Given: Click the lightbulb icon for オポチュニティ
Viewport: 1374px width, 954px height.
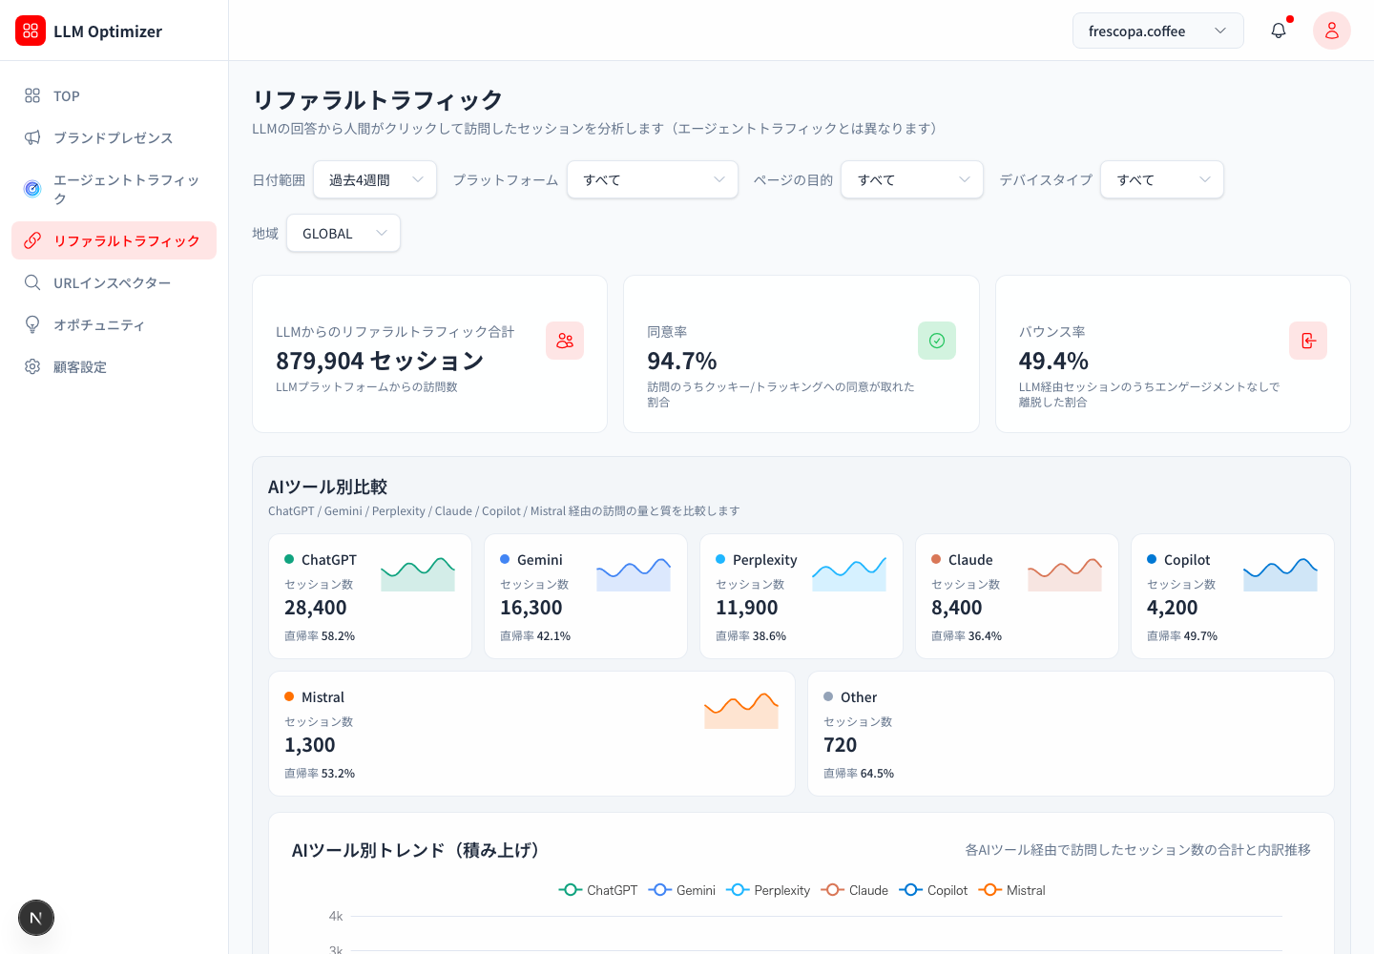Looking at the screenshot, I should pyautogui.click(x=32, y=324).
